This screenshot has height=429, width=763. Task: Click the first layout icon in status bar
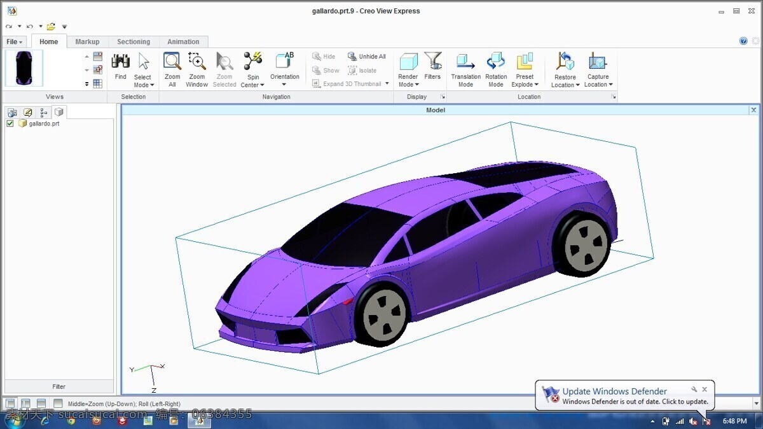(11, 404)
